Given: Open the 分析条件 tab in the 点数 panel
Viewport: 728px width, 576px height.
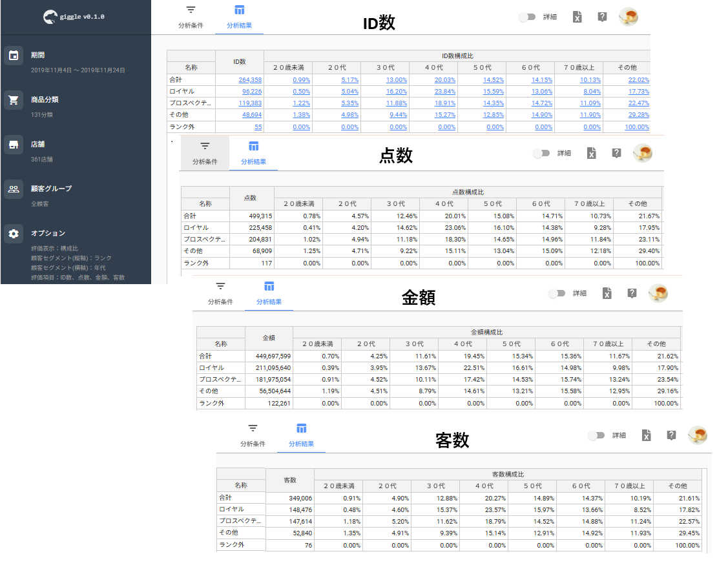Looking at the screenshot, I should pos(205,153).
